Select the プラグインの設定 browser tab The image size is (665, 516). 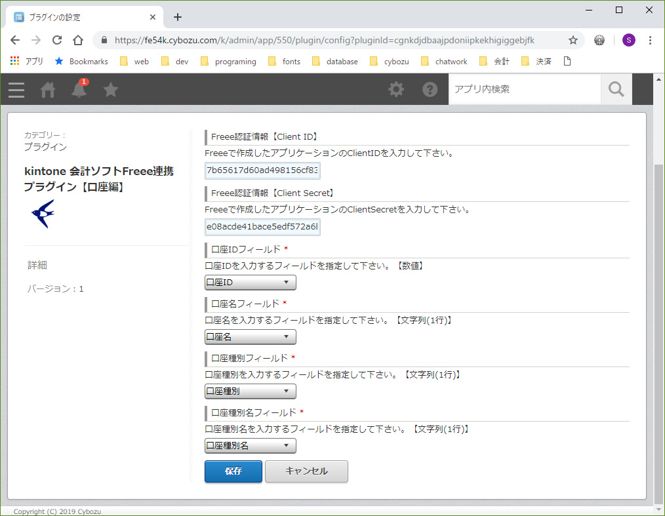pos(84,17)
